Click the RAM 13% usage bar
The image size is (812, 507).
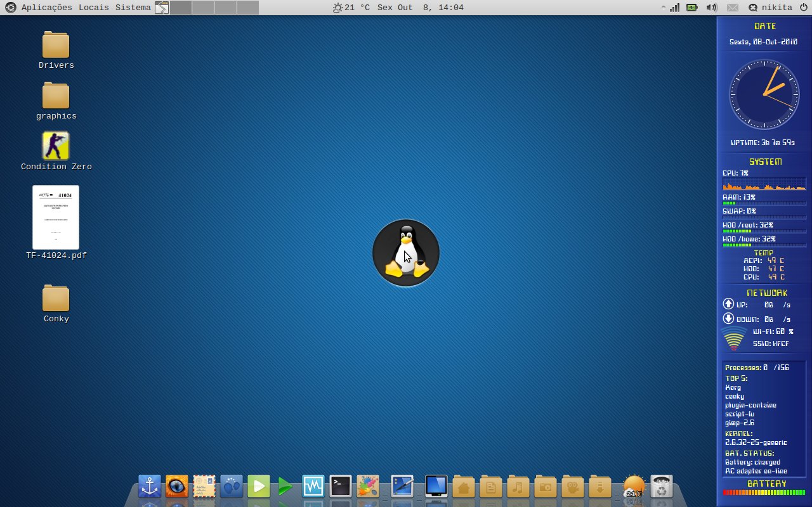[x=764, y=203]
